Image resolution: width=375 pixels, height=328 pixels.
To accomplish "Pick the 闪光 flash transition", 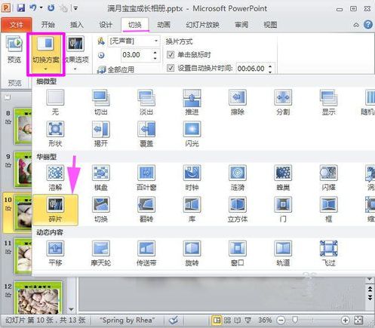I will tap(192, 134).
